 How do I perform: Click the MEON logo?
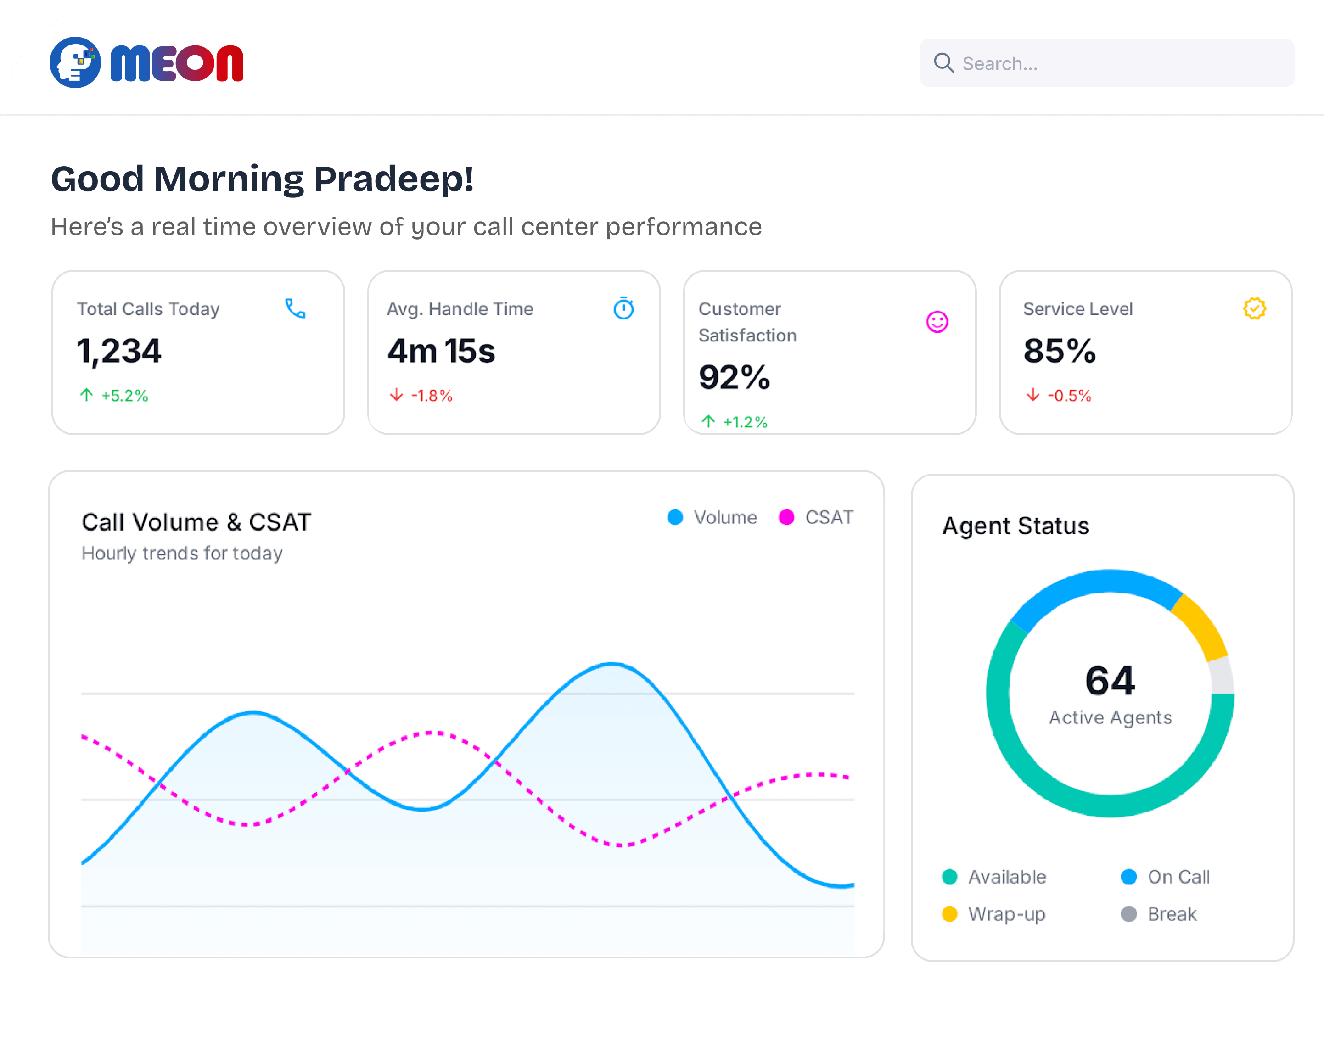coord(146,62)
